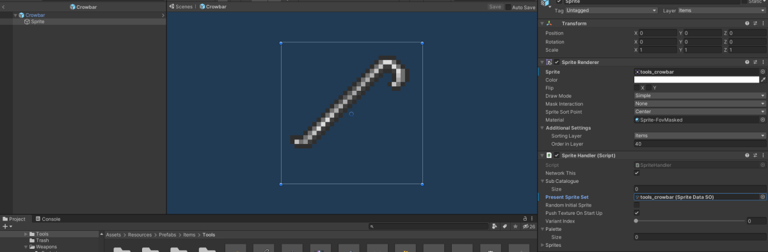
Task: Pick a color with the Sprite Renderer eyedropper
Action: [763, 80]
